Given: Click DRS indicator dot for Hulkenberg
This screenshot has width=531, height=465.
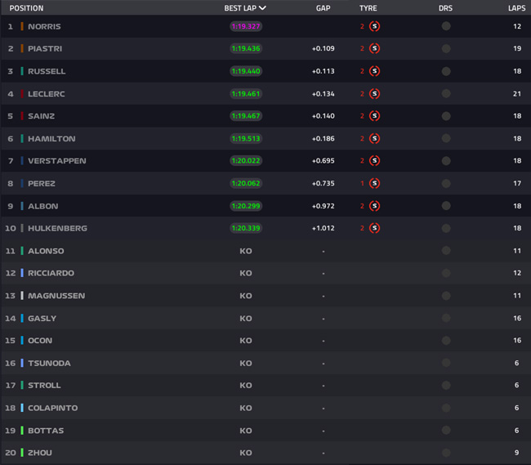Looking at the screenshot, I should pos(446,228).
